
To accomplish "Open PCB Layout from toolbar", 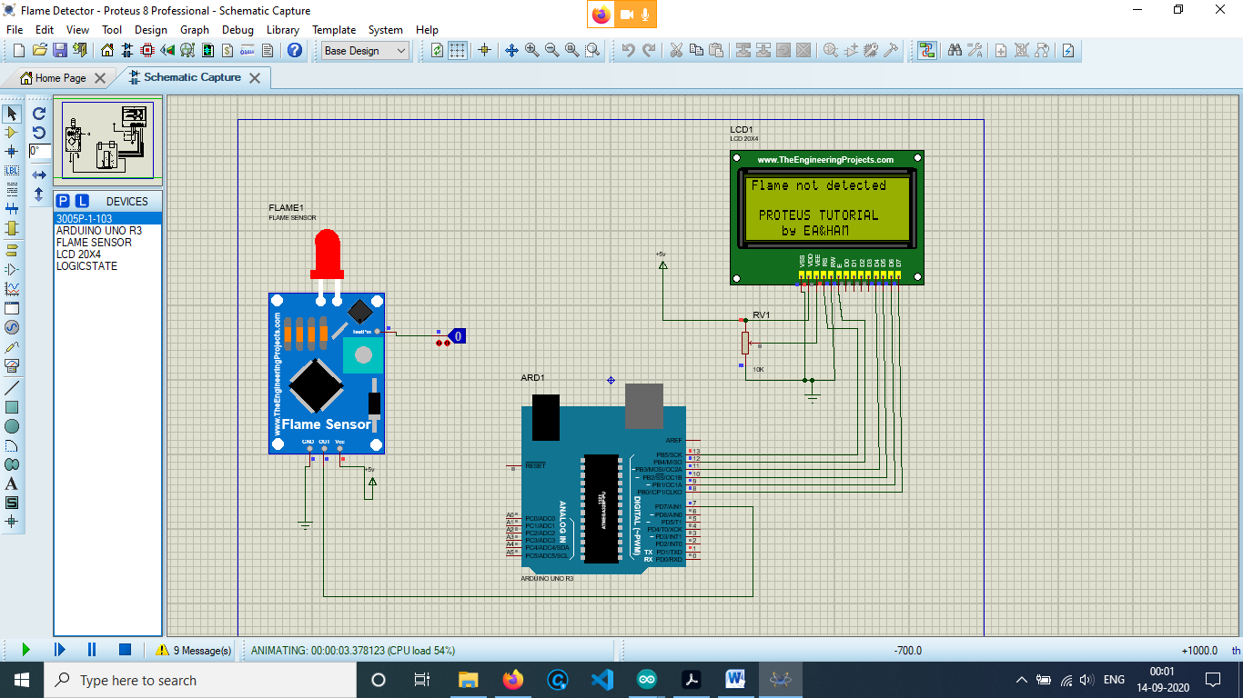I will click(x=148, y=50).
